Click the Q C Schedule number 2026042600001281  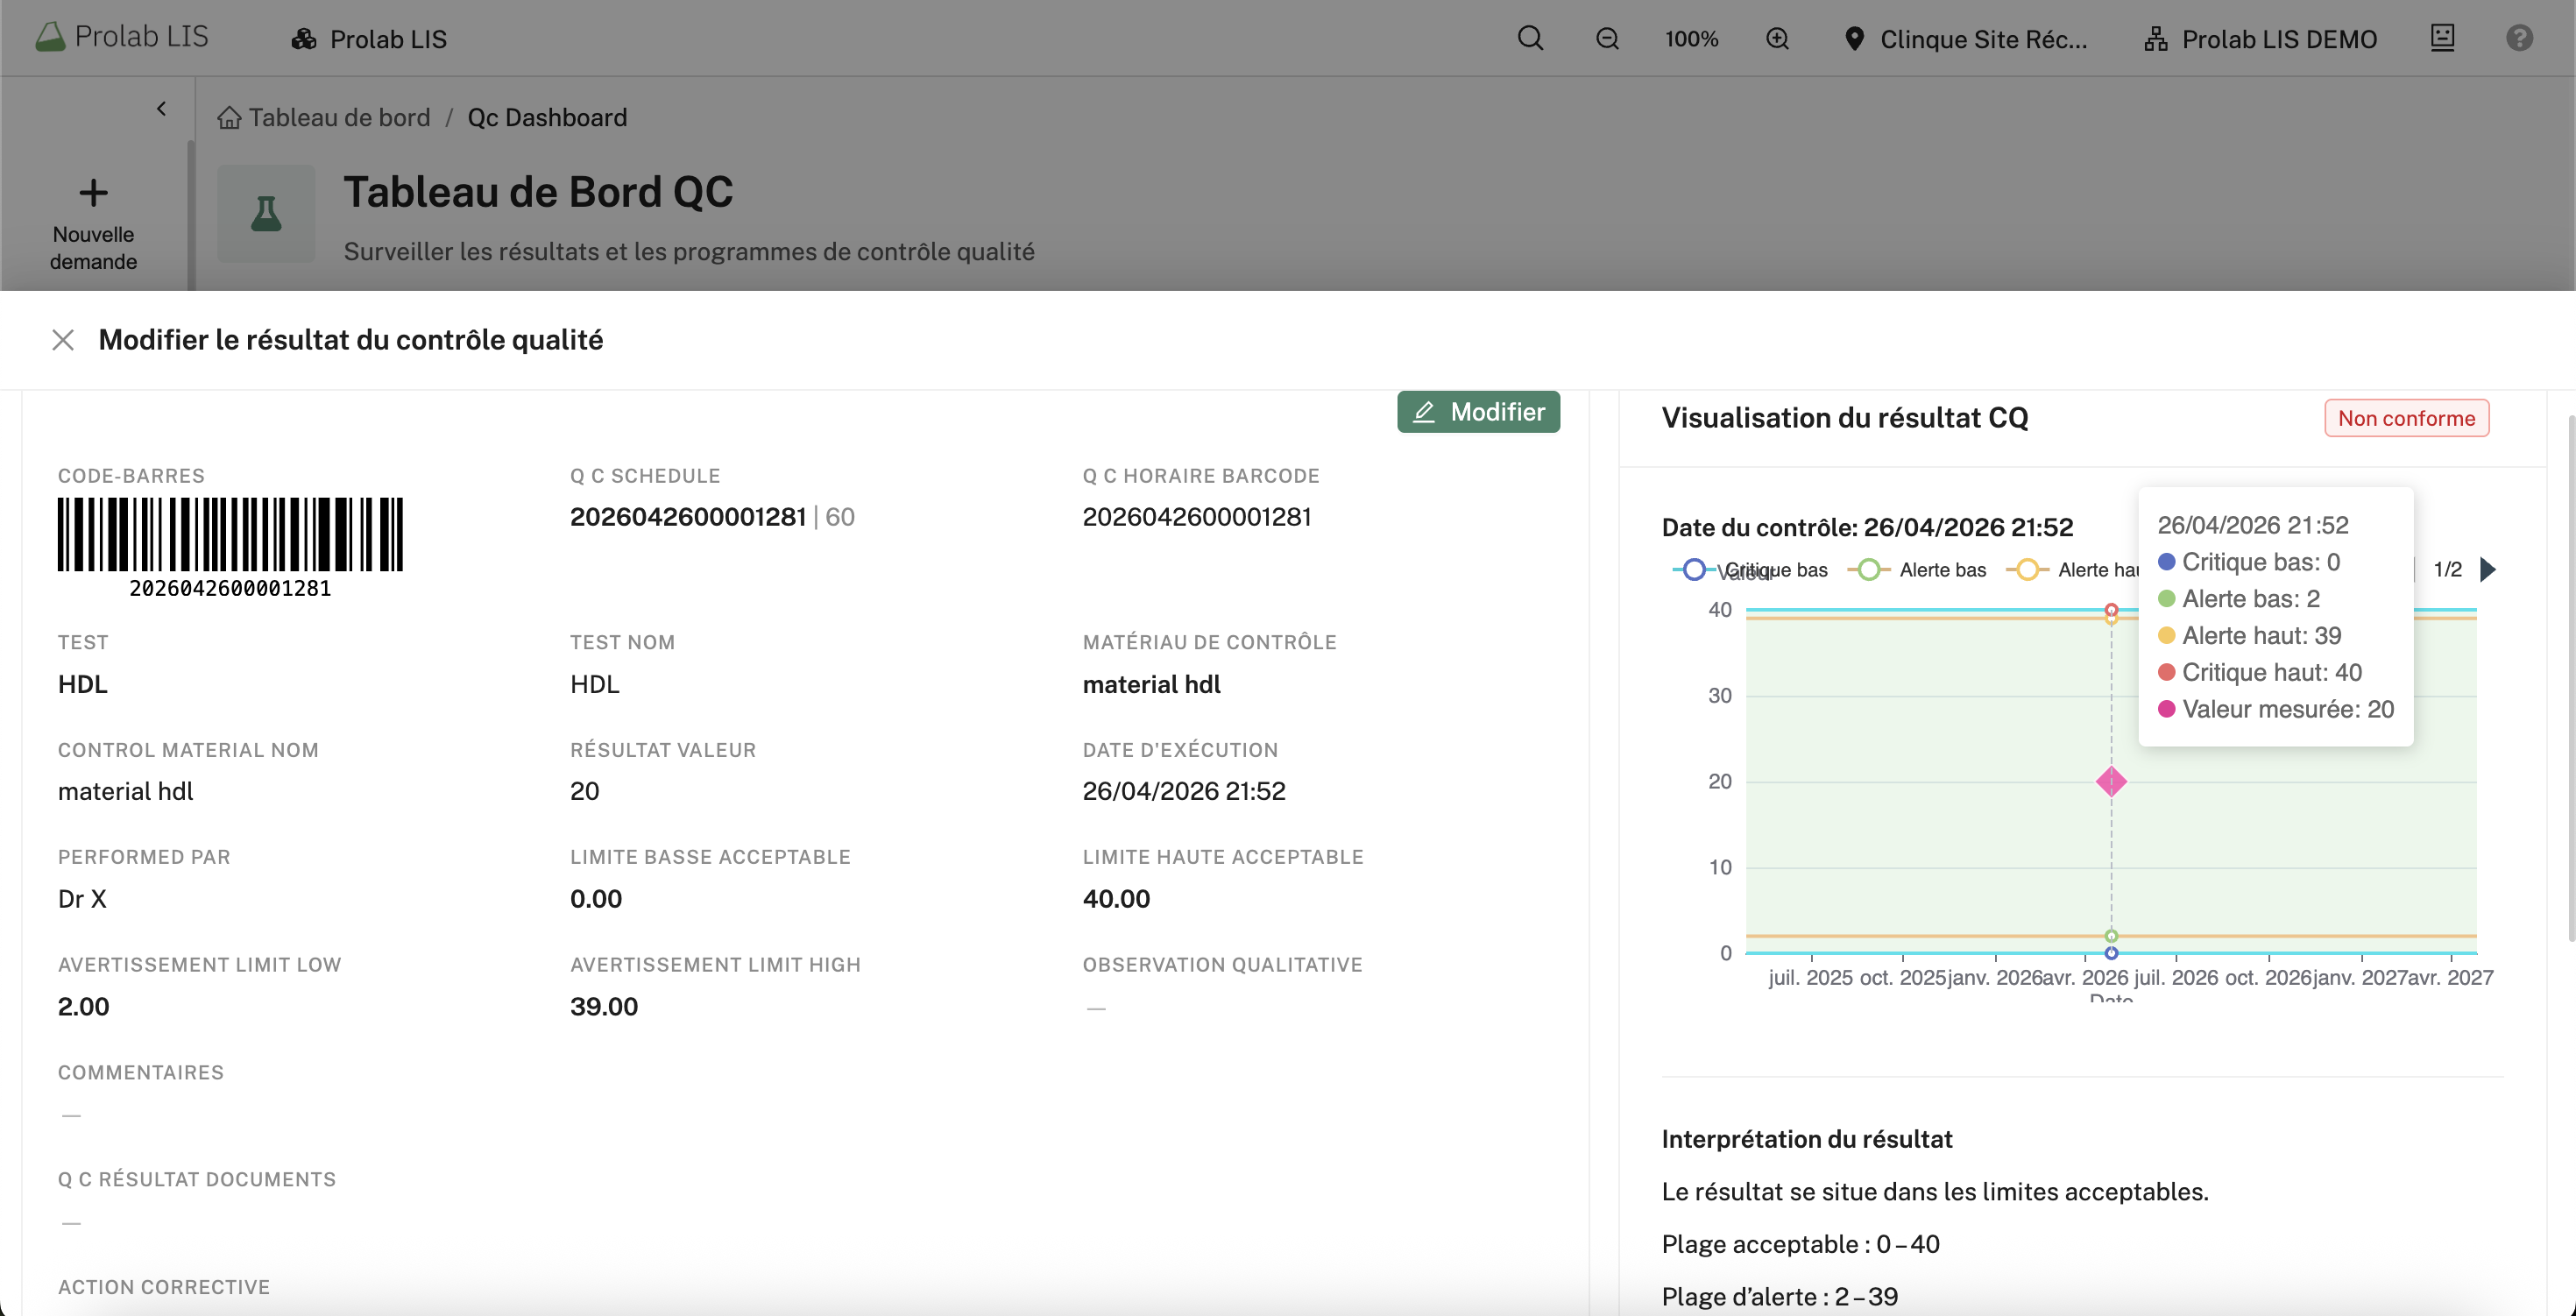click(688, 517)
